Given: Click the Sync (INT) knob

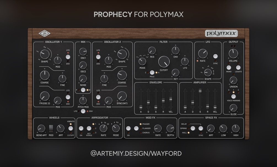Looking at the screenshot, I should (x=122, y=96).
